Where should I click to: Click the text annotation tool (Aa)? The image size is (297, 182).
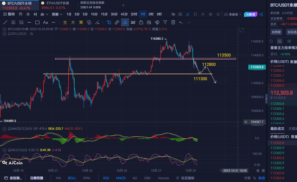[x=45, y=22]
